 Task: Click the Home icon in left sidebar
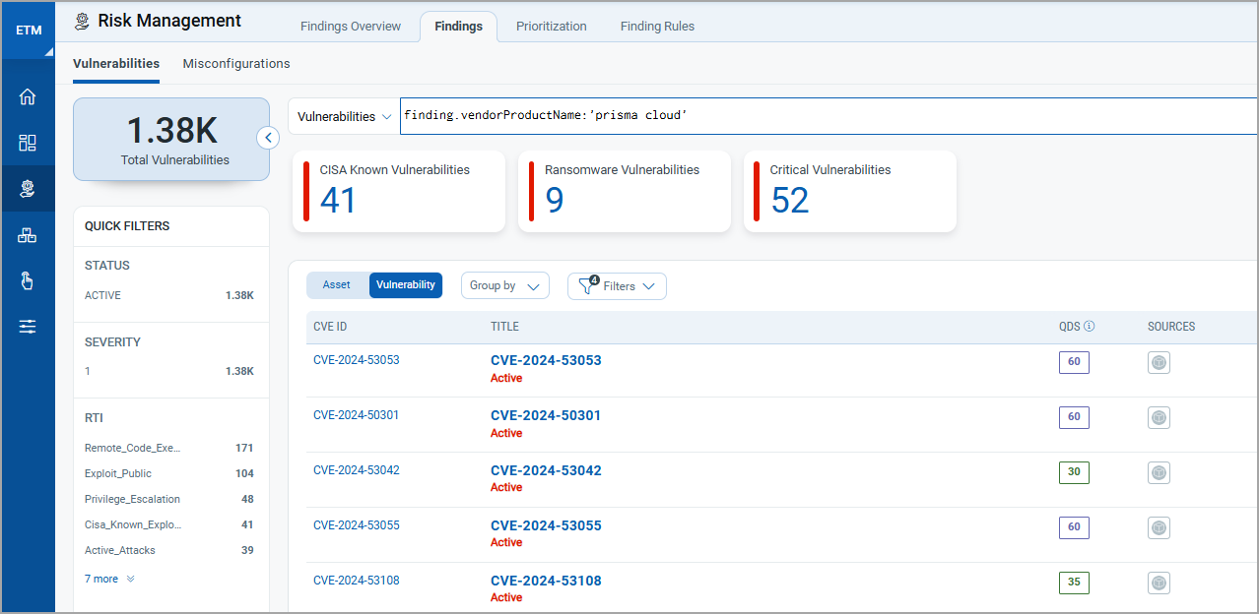coord(28,96)
